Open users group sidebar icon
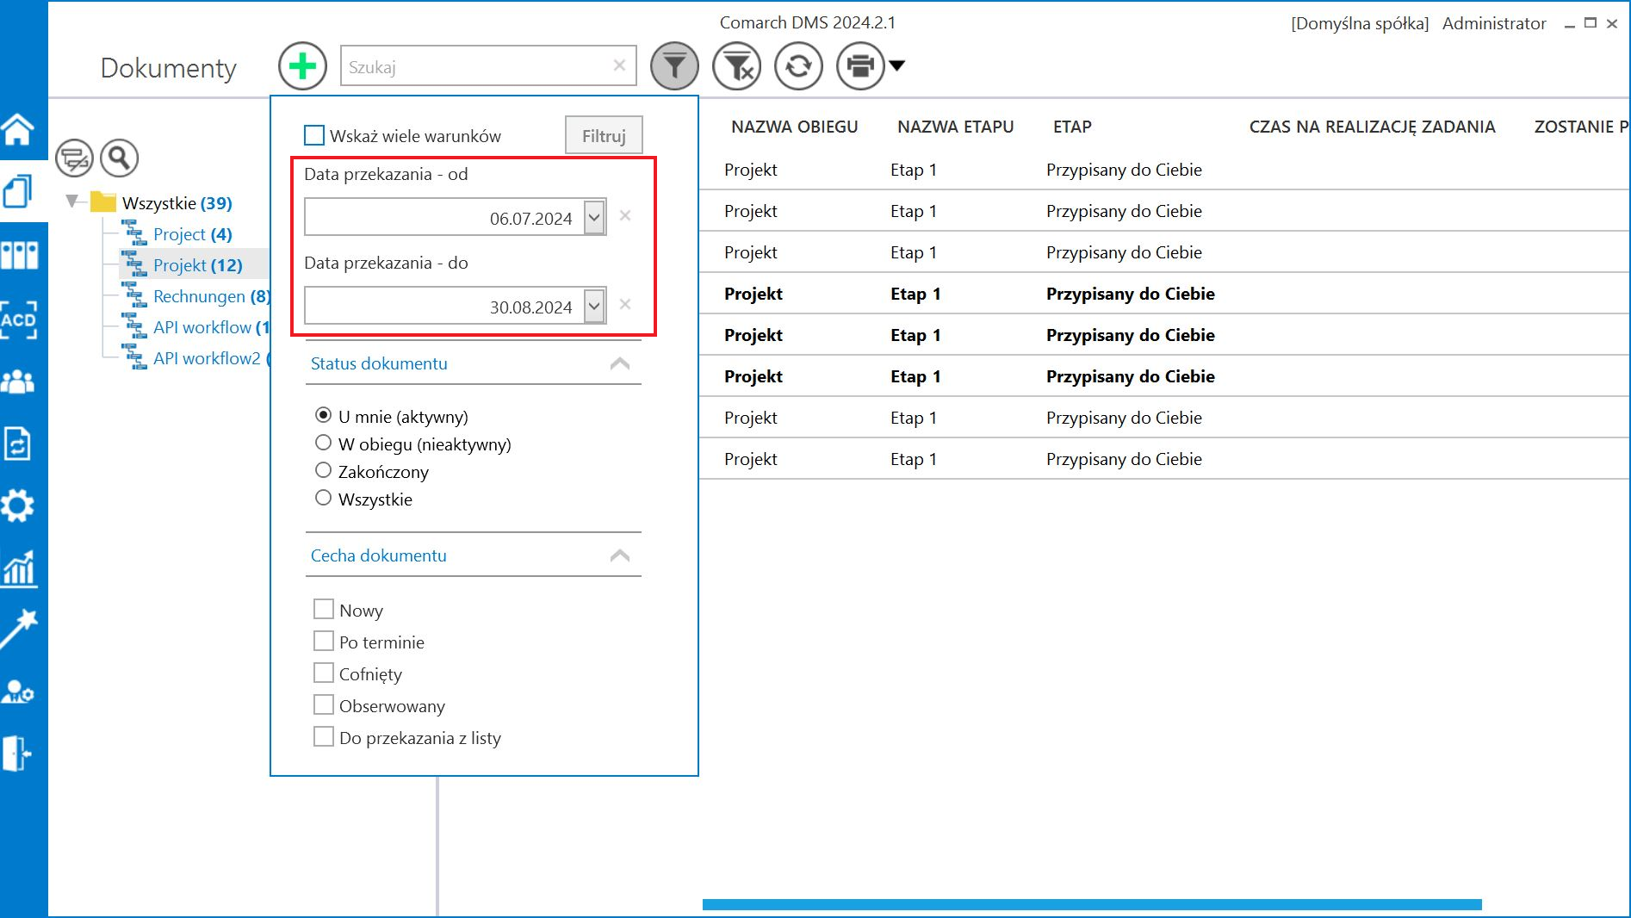The width and height of the screenshot is (1631, 918). (x=18, y=381)
